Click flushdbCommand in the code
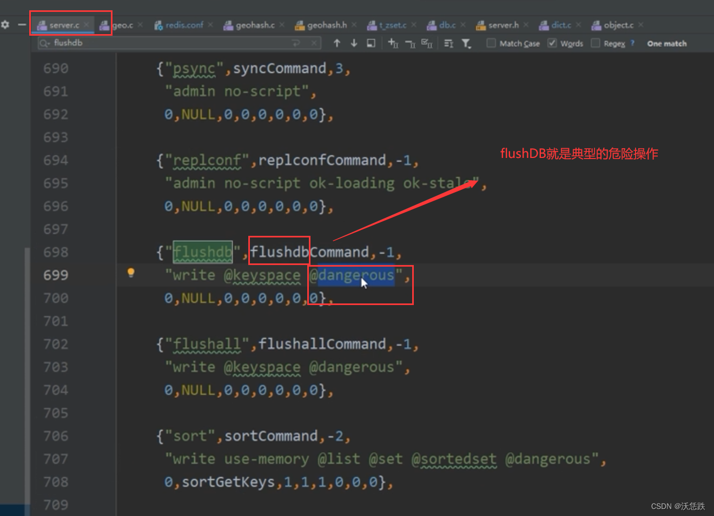The image size is (714, 516). click(x=309, y=252)
